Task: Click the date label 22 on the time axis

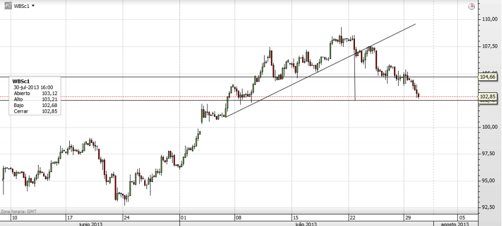Action: 353,218
